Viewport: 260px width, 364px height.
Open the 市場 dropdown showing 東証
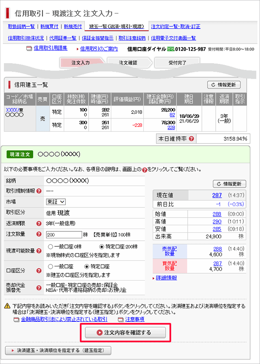click(56, 201)
